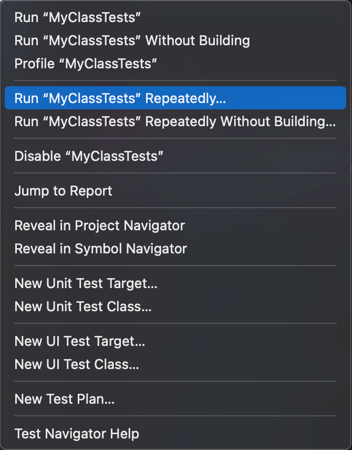
Task: Pick the highlighted repeat-run menu entry
Action: click(120, 98)
